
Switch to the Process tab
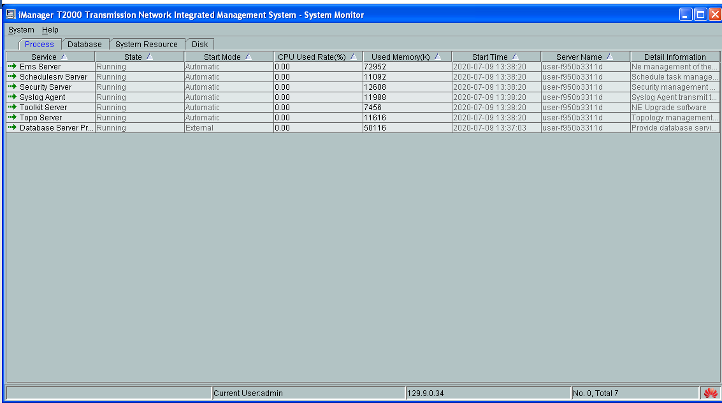(39, 44)
